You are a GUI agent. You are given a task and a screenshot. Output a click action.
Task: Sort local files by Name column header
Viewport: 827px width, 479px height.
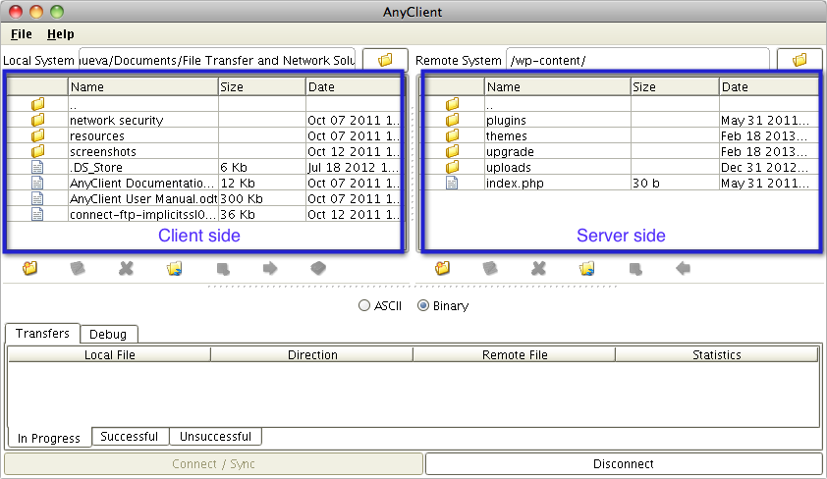coord(143,87)
